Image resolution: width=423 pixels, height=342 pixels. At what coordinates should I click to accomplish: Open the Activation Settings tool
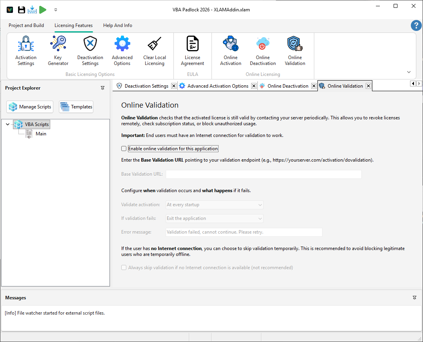tap(26, 50)
